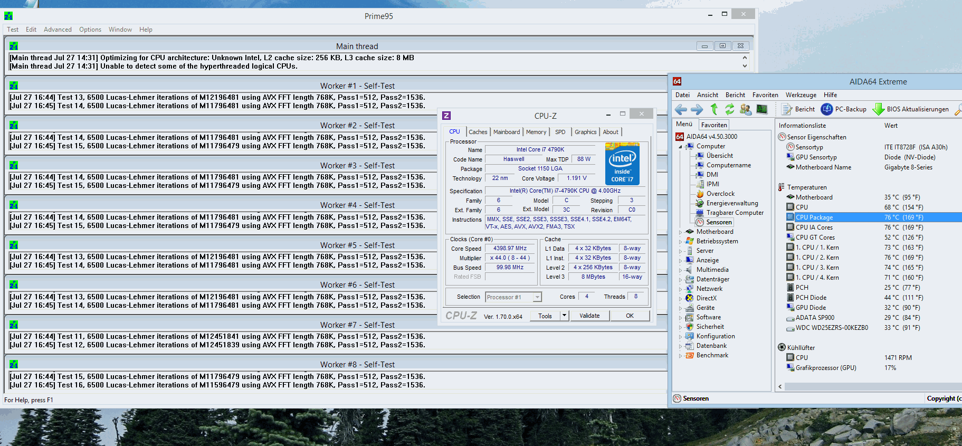The height and width of the screenshot is (446, 962).
Task: Open the system stability monitor icon
Action: [761, 109]
